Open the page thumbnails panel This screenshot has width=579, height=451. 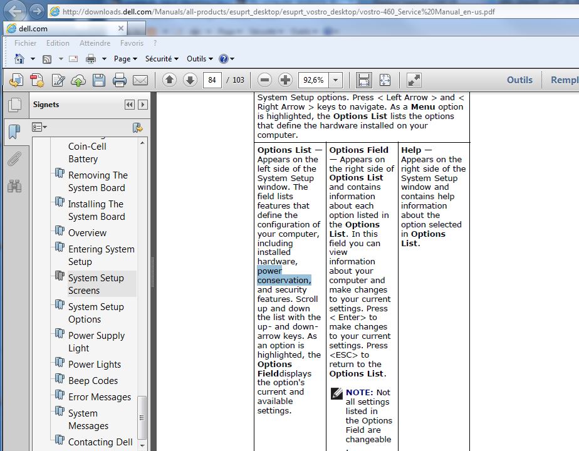pyautogui.click(x=14, y=105)
